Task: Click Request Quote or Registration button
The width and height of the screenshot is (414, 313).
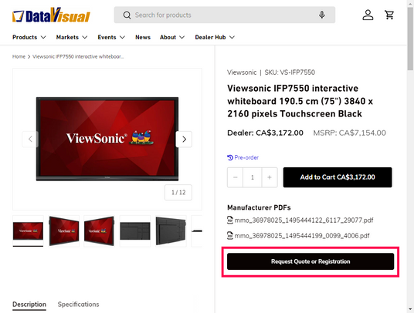Action: [310, 261]
